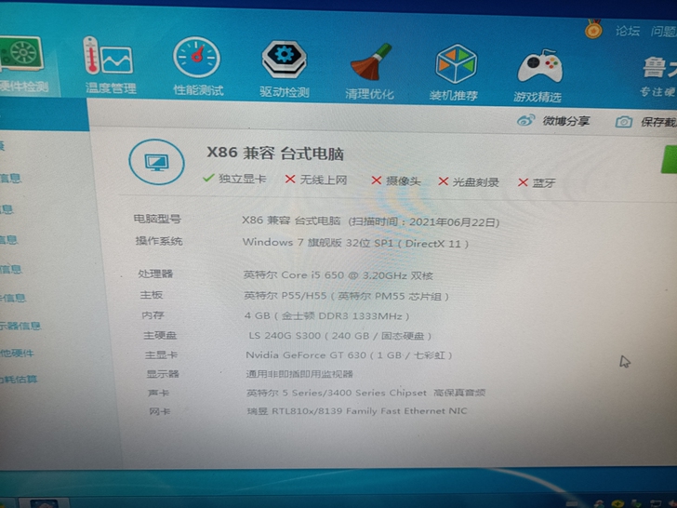Share via 微博分享 Weibo
Image resolution: width=677 pixels, height=508 pixels.
(566, 121)
